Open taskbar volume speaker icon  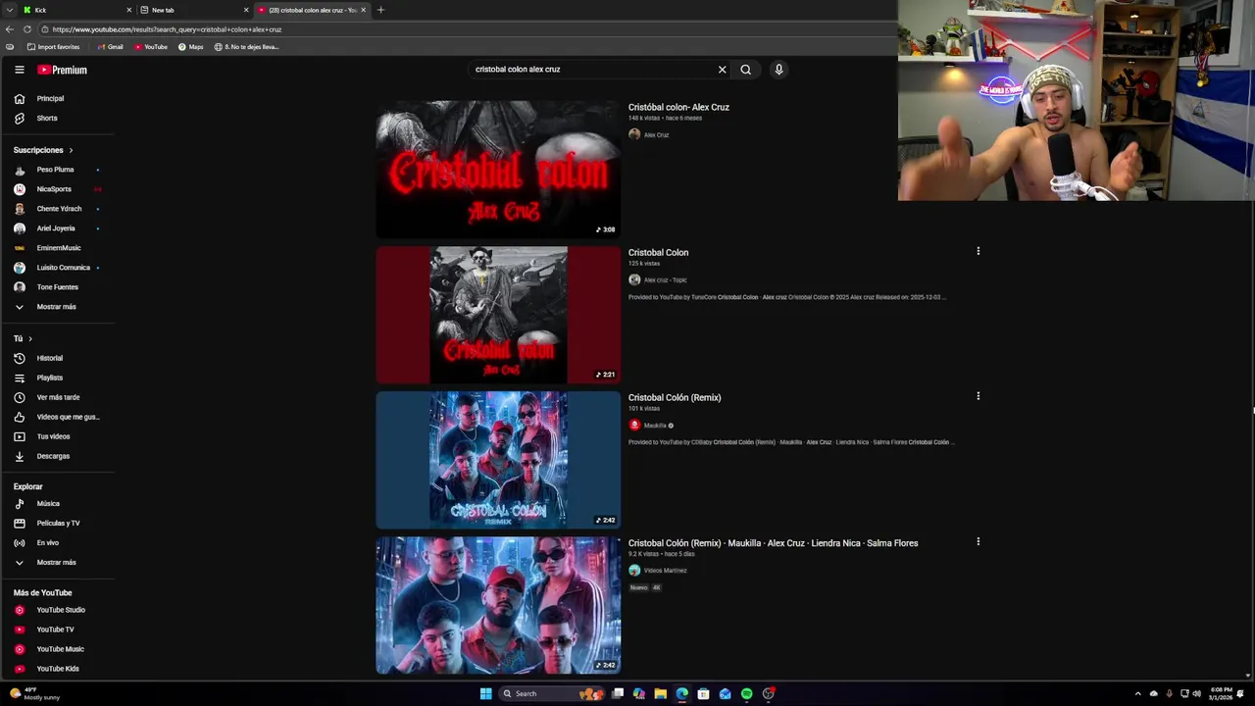click(1197, 693)
